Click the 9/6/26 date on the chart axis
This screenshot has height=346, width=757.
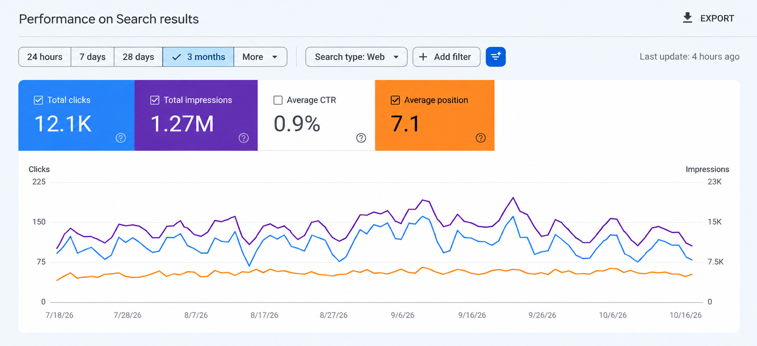(403, 315)
